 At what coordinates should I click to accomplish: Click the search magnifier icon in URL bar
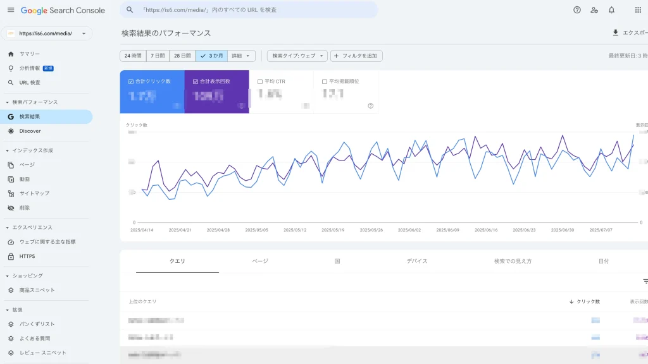coord(130,9)
